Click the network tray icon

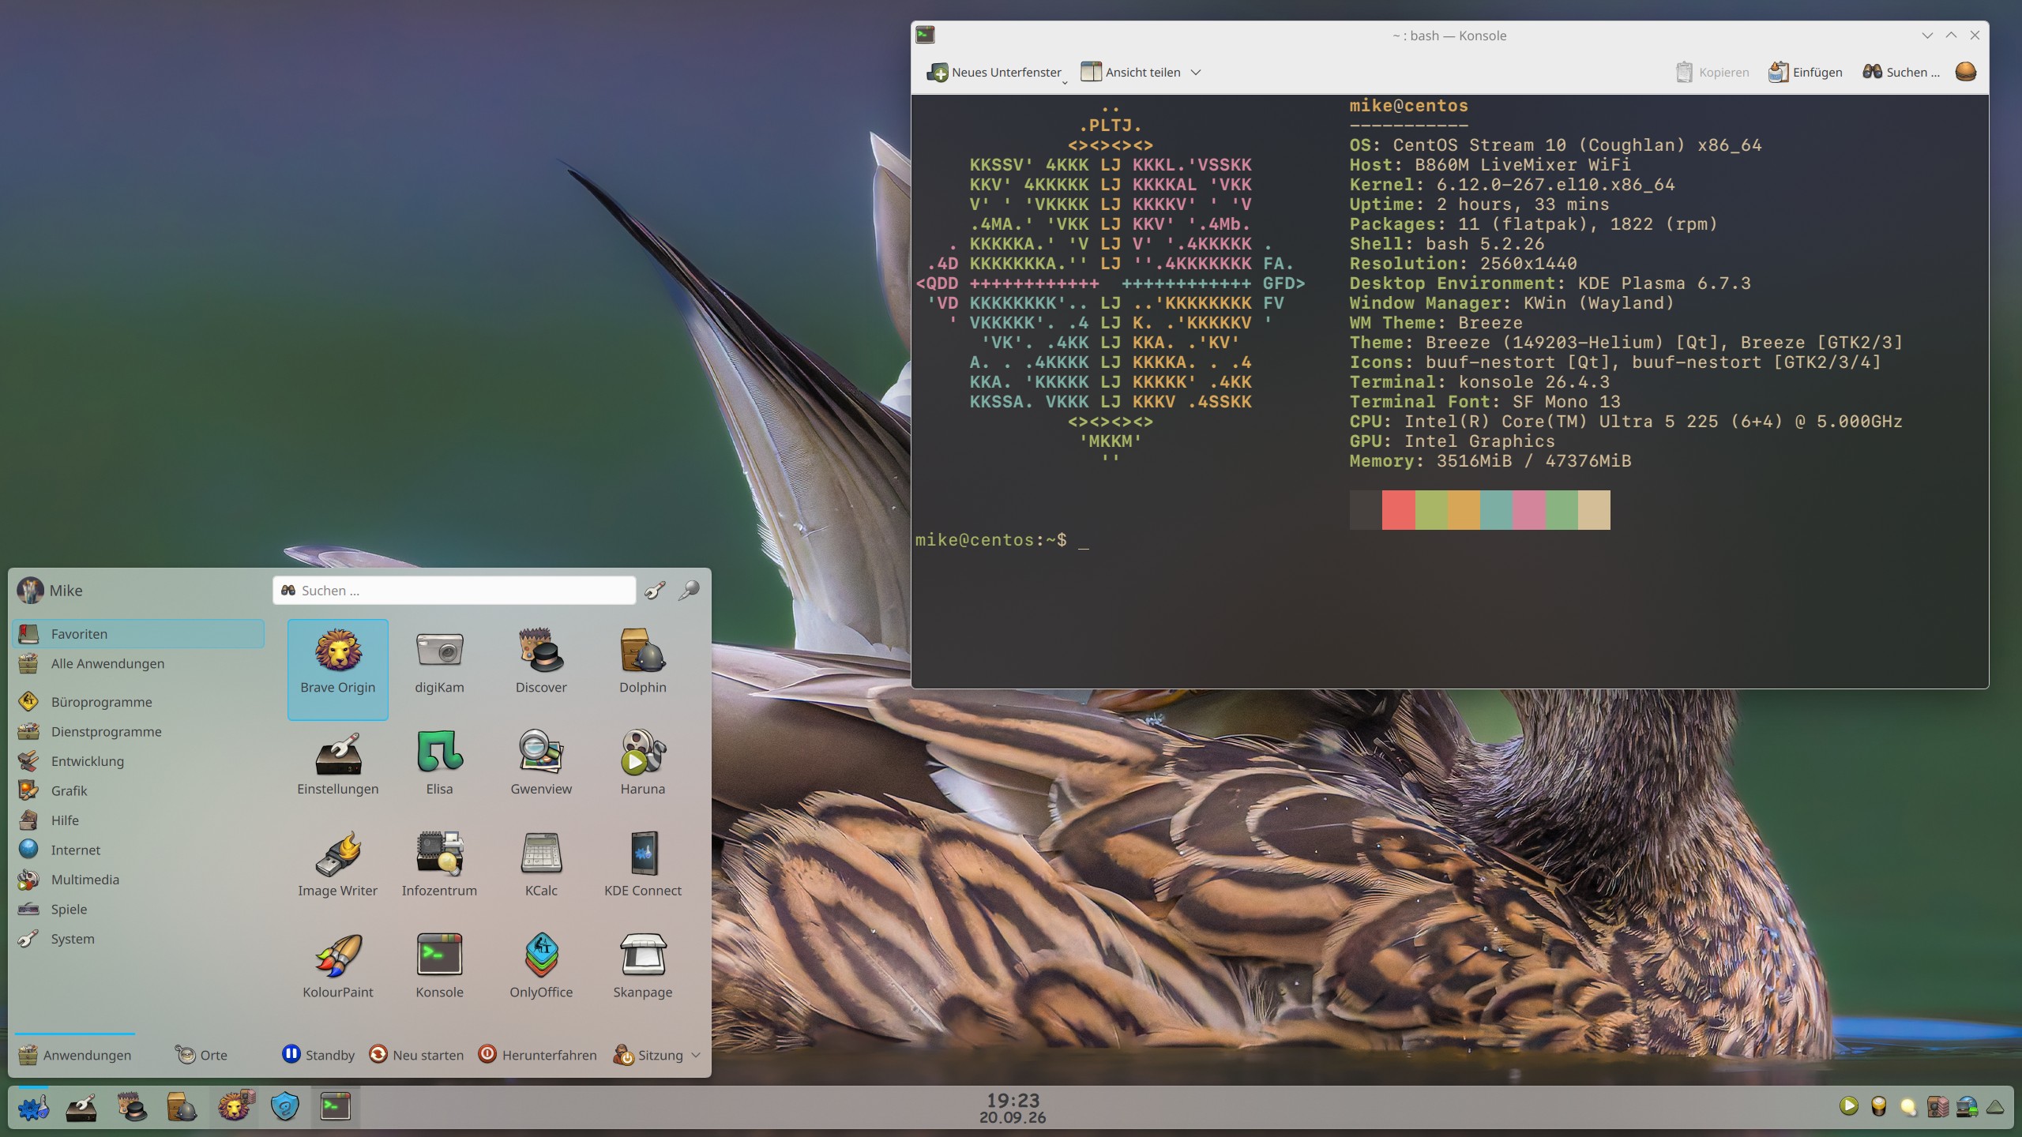click(x=1968, y=1107)
